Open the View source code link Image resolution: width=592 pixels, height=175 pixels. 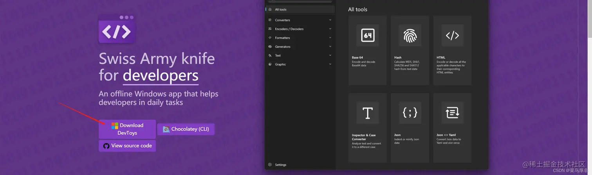(x=127, y=146)
